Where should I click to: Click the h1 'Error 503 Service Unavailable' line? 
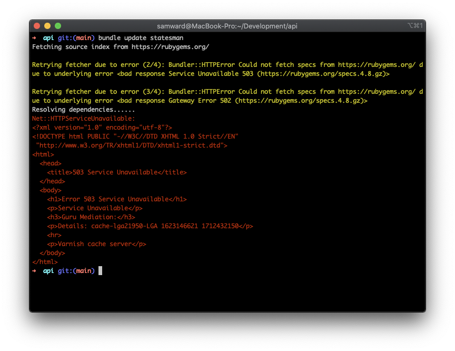[x=117, y=199]
